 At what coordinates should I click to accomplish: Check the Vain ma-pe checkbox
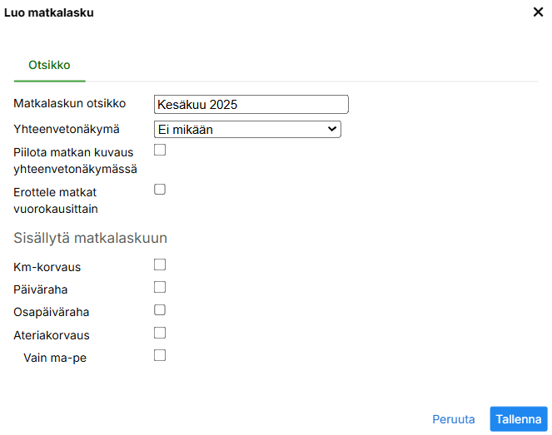click(x=160, y=355)
